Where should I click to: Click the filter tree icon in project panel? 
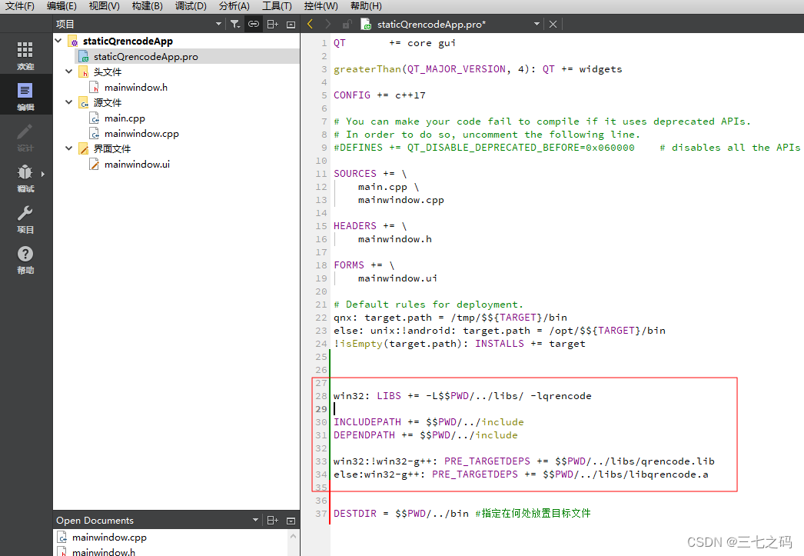(x=235, y=24)
